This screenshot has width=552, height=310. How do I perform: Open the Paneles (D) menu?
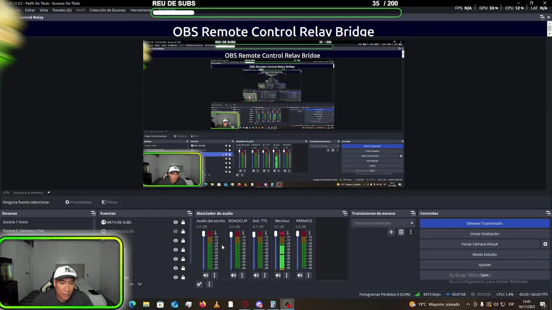(62, 10)
